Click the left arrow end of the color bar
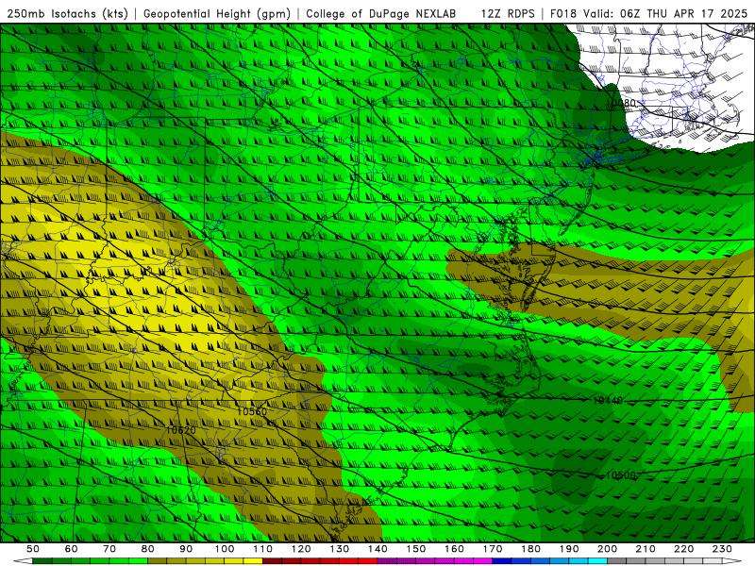The width and height of the screenshot is (755, 566). click(23, 561)
